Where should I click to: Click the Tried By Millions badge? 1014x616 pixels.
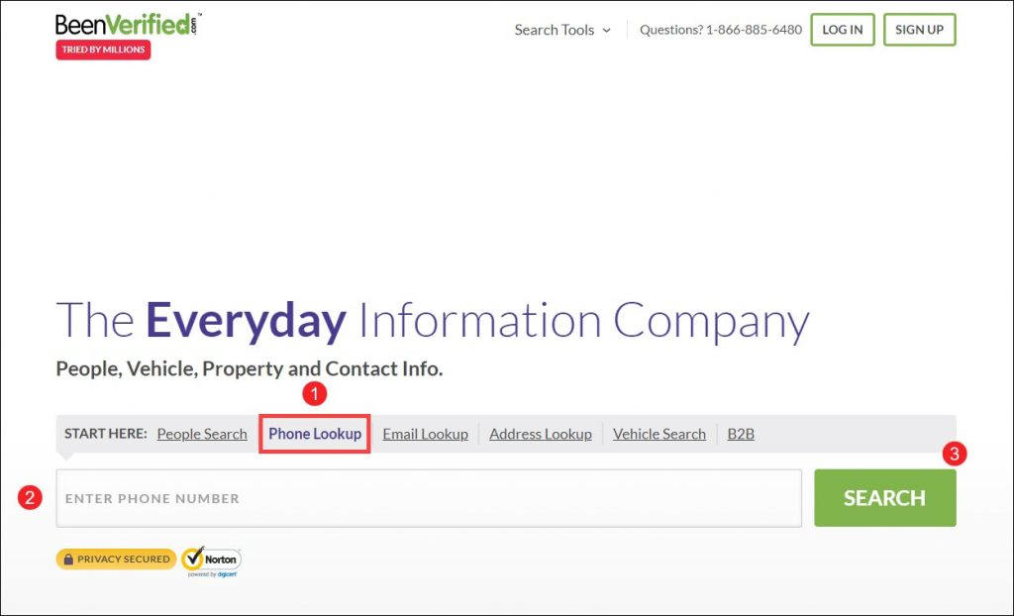click(x=103, y=50)
